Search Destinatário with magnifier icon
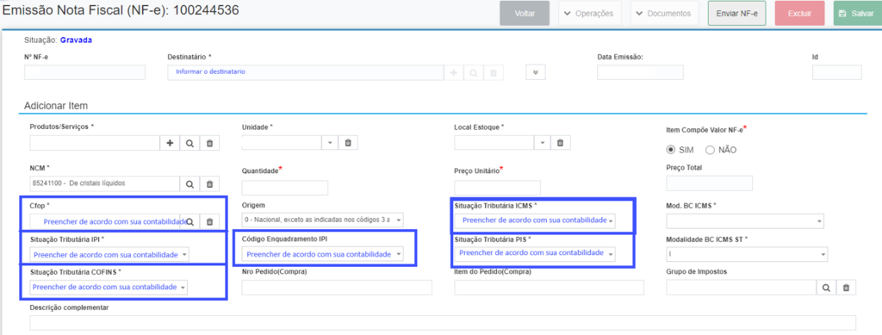The image size is (882, 335). coord(474,72)
